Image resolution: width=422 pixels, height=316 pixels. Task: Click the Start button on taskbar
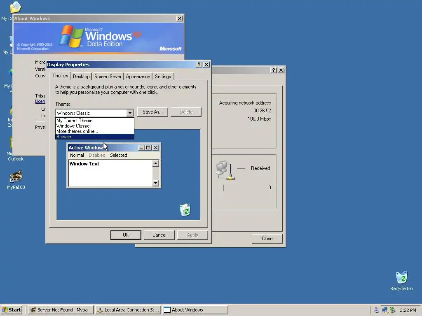[x=12, y=310]
